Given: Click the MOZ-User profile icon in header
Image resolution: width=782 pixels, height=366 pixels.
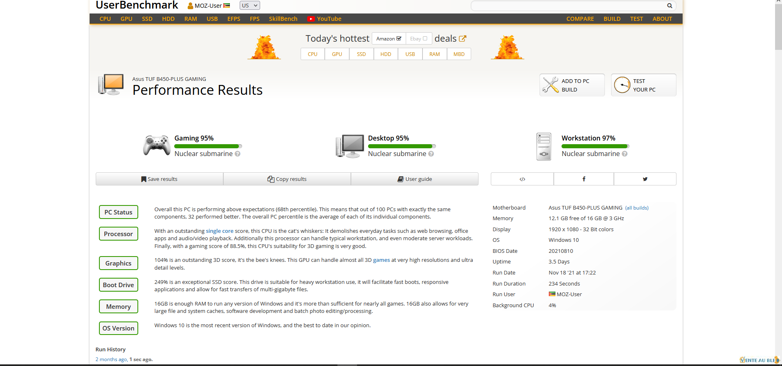Looking at the screenshot, I should [191, 6].
